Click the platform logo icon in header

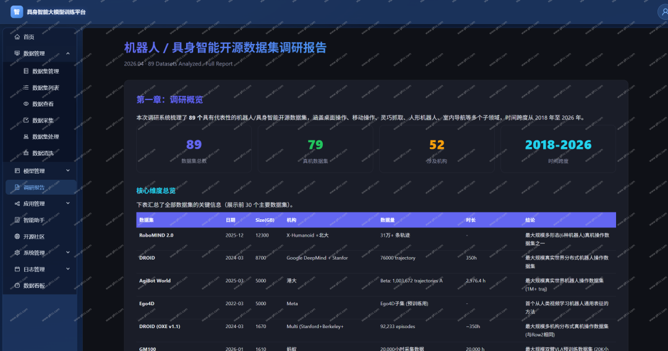[x=17, y=12]
